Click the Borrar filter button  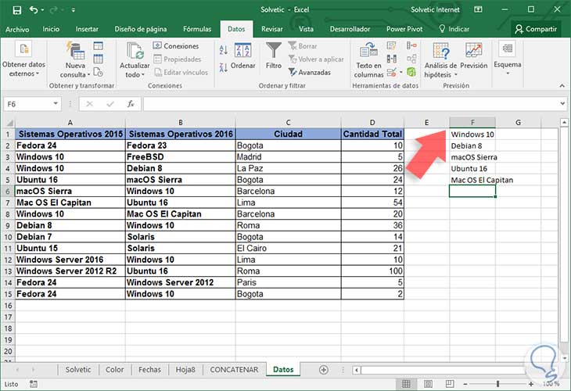coord(303,46)
